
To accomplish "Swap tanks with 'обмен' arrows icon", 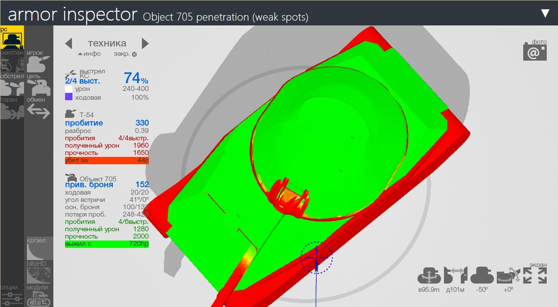I will click(x=39, y=111).
